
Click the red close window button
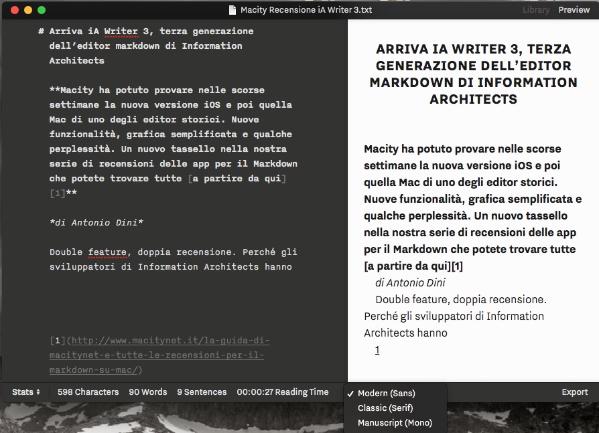tap(15, 10)
